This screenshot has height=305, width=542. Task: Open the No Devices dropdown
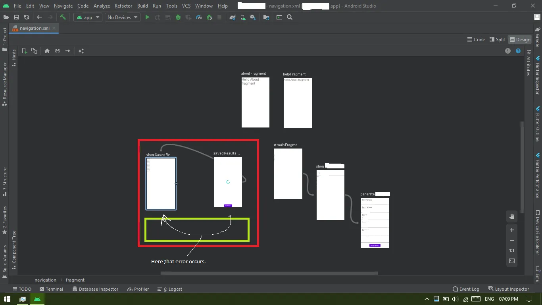pyautogui.click(x=122, y=17)
